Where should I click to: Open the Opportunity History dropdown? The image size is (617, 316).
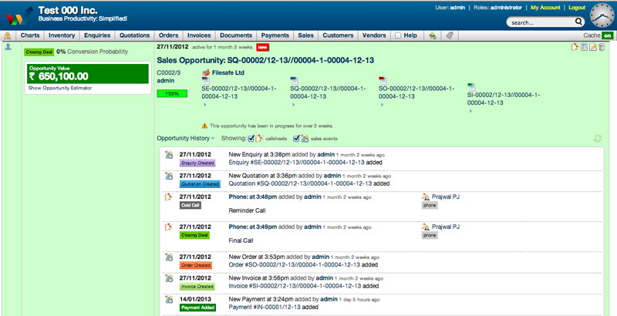point(187,139)
